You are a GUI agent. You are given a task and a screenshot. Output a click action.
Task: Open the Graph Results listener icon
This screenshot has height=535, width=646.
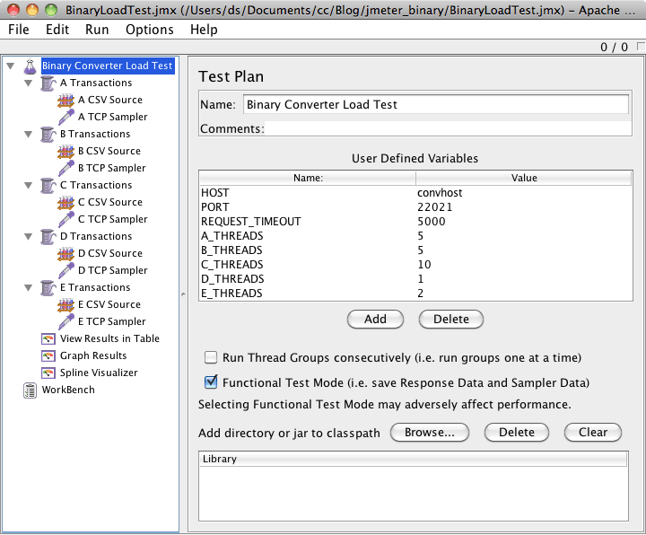pyautogui.click(x=48, y=355)
